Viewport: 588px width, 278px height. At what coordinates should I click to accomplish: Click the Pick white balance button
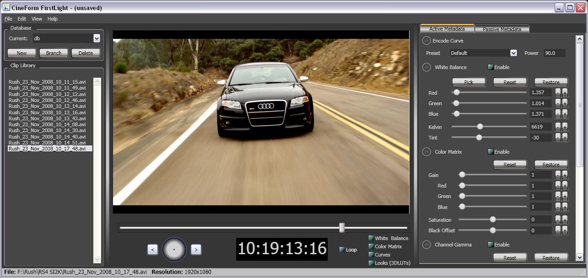[x=469, y=82]
